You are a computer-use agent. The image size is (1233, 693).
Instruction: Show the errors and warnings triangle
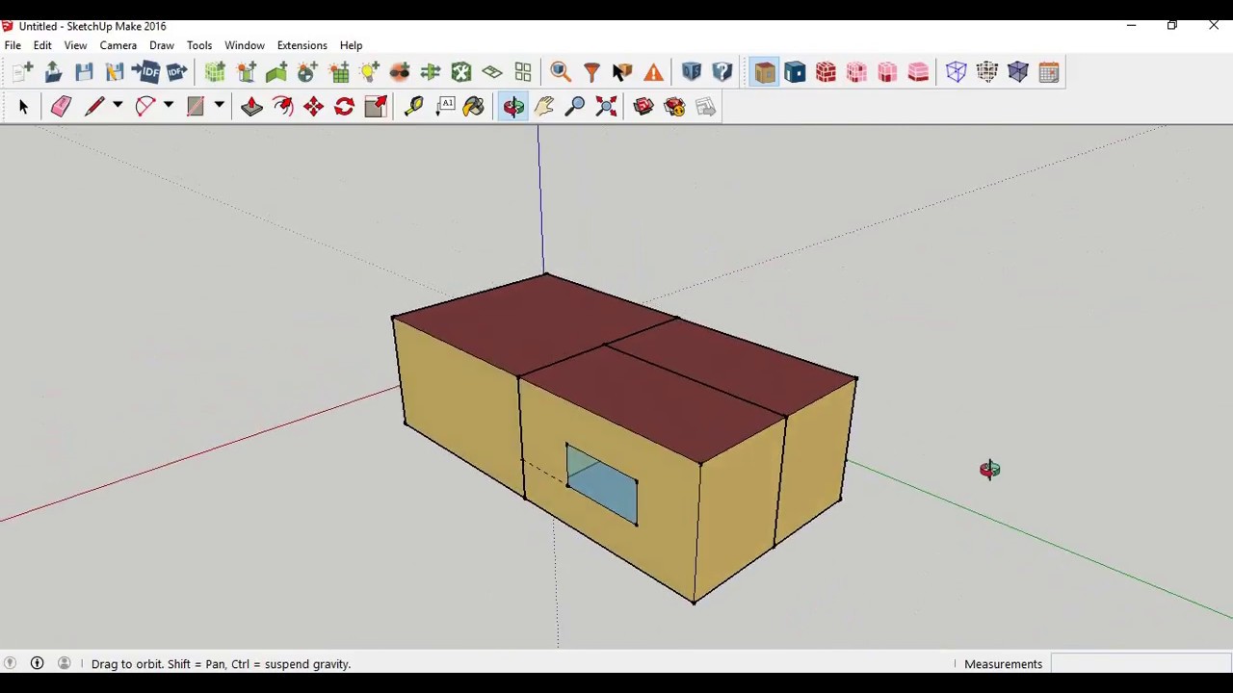(653, 72)
